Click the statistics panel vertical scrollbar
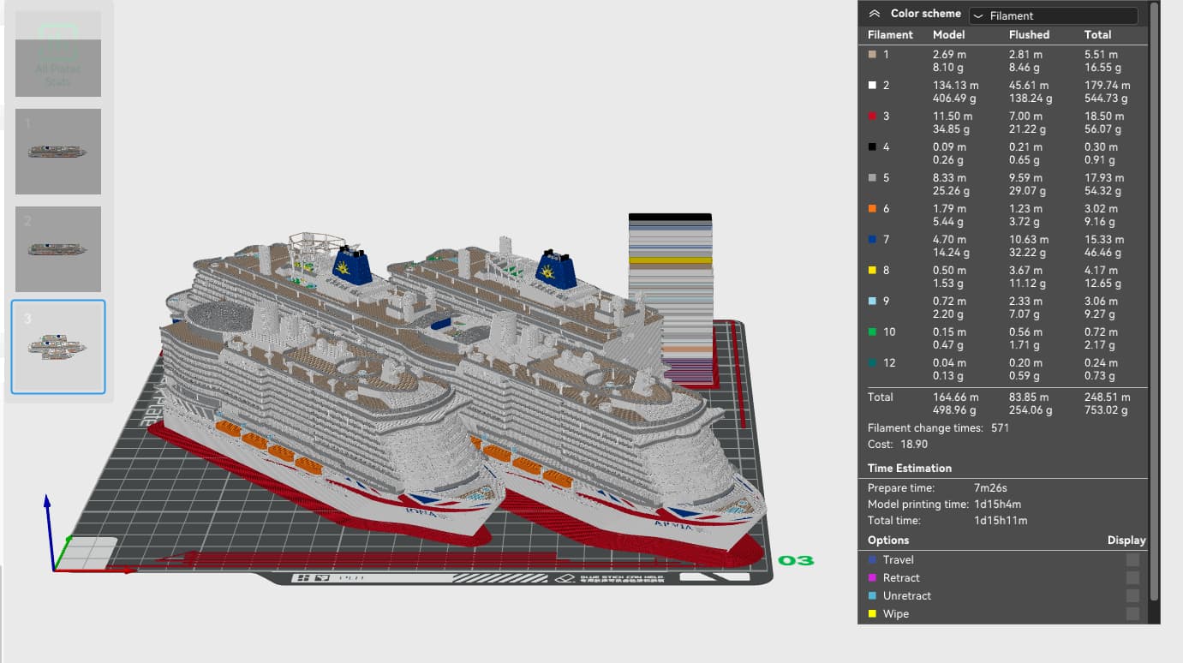This screenshot has height=663, width=1183. click(1155, 300)
